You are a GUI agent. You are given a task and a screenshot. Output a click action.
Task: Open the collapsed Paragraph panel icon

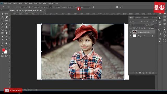(160, 42)
